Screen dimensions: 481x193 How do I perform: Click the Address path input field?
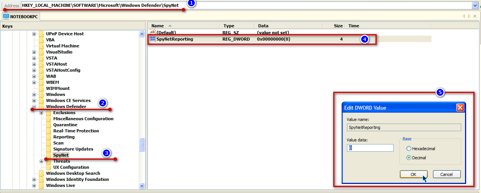tap(246, 6)
